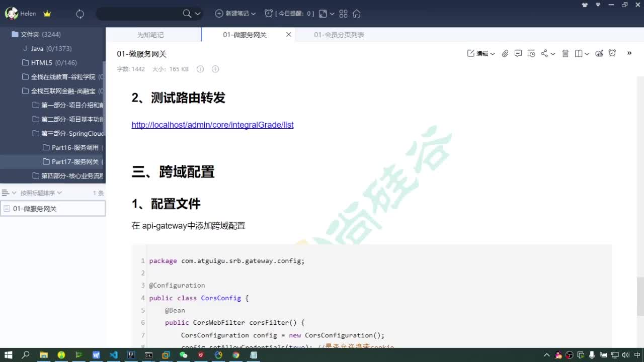
Task: Open the dropdown next to the fullscreen icon
Action: click(332, 14)
